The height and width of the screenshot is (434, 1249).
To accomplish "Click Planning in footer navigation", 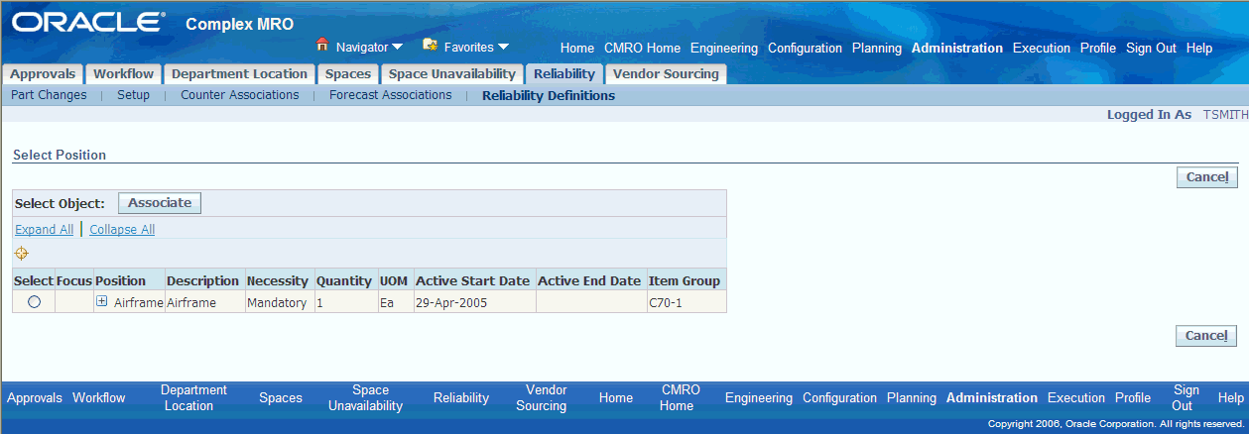I will pyautogui.click(x=912, y=397).
